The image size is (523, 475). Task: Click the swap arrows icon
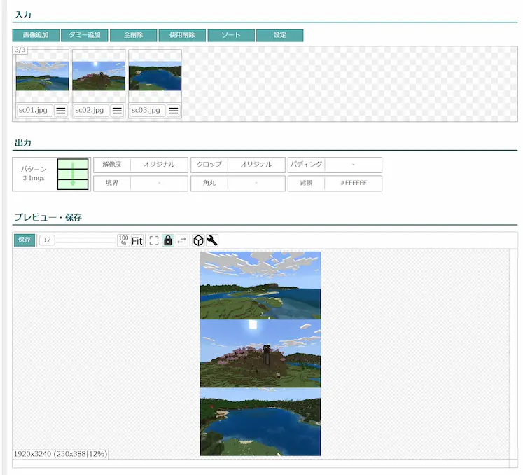click(182, 240)
